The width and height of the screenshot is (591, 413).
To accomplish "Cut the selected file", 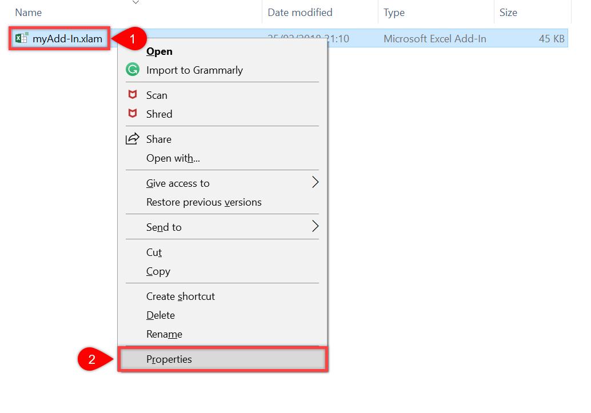I will click(154, 252).
